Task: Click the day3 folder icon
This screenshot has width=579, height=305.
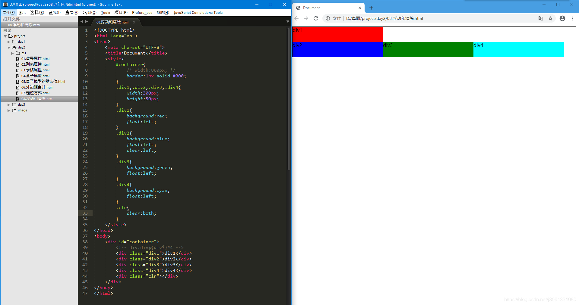Action: pyautogui.click(x=14, y=104)
